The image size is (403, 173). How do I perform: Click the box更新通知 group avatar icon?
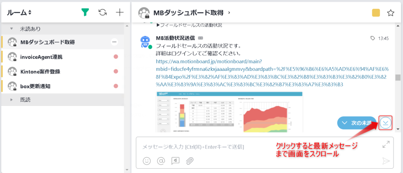[x=12, y=86]
